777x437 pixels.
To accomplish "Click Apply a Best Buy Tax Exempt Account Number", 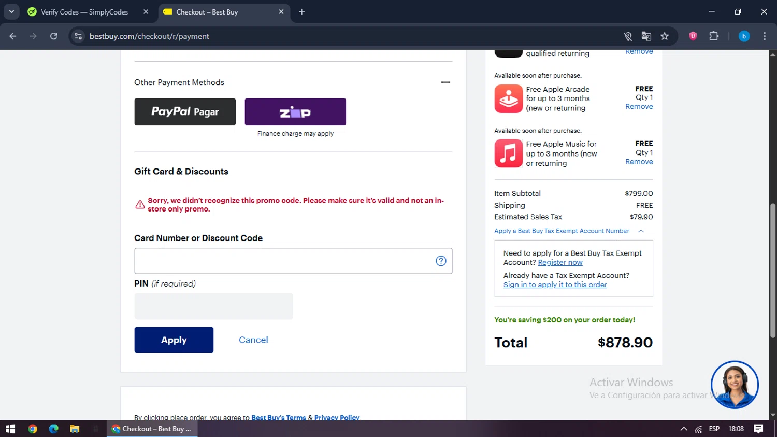I will click(562, 231).
